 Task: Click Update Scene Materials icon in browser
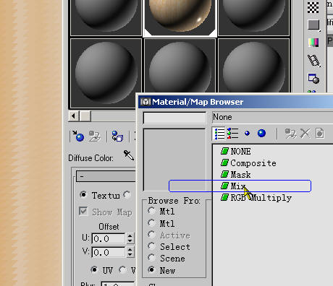290,134
